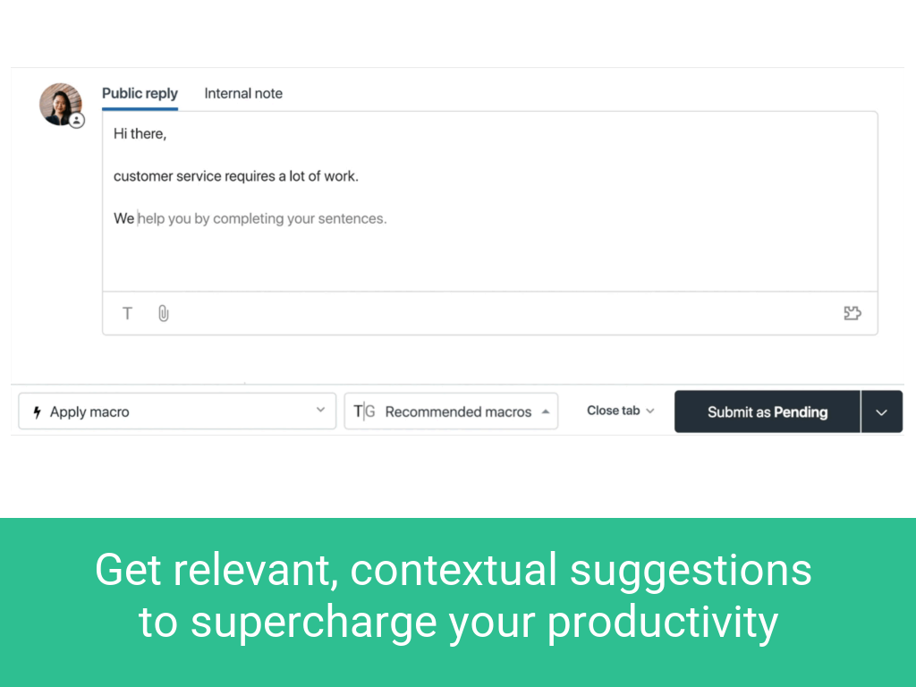Image resolution: width=916 pixels, height=687 pixels.
Task: Click the suggested sentence completion text
Action: tap(263, 218)
